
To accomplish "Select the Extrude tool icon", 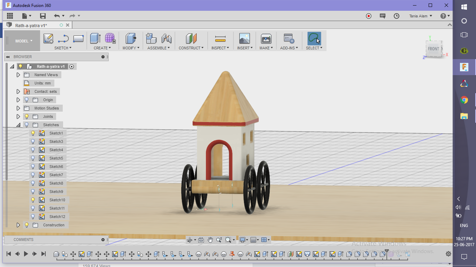I will 95,38.
